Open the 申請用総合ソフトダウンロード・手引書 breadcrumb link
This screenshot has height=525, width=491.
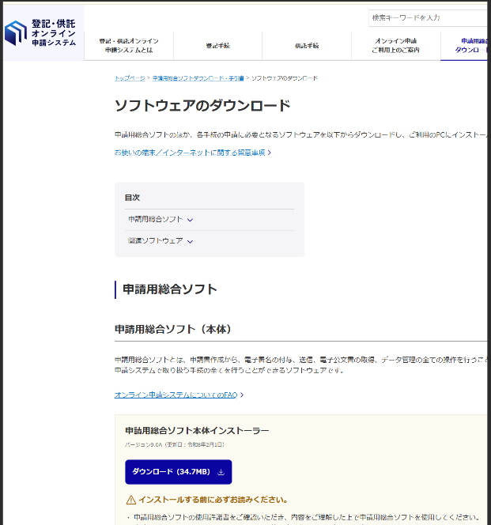tap(198, 79)
